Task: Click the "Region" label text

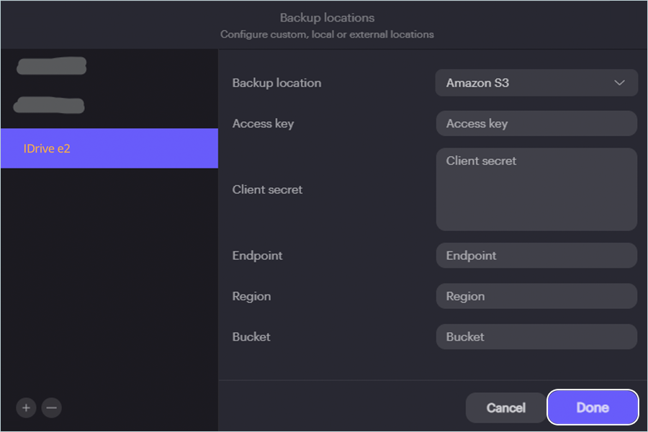Action: pos(251,296)
